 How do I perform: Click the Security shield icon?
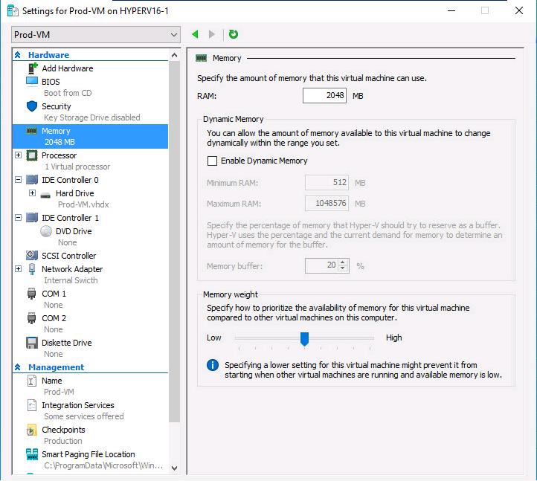[x=32, y=106]
